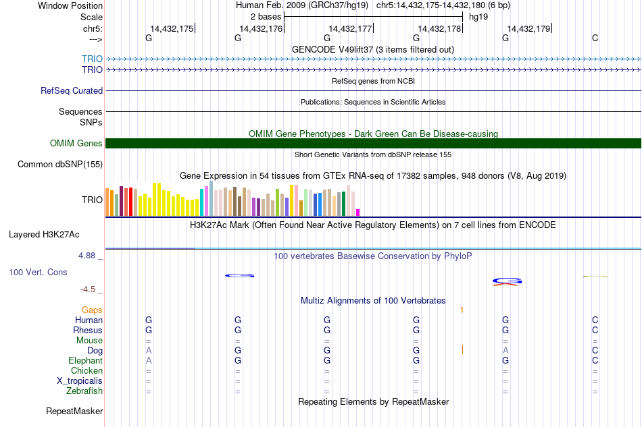Click the 4.88 upper conservation scale value

[87, 256]
